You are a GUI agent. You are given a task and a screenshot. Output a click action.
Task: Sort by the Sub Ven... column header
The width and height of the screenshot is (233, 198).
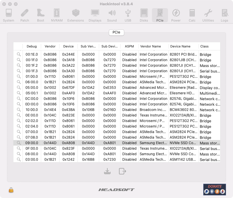(88, 46)
